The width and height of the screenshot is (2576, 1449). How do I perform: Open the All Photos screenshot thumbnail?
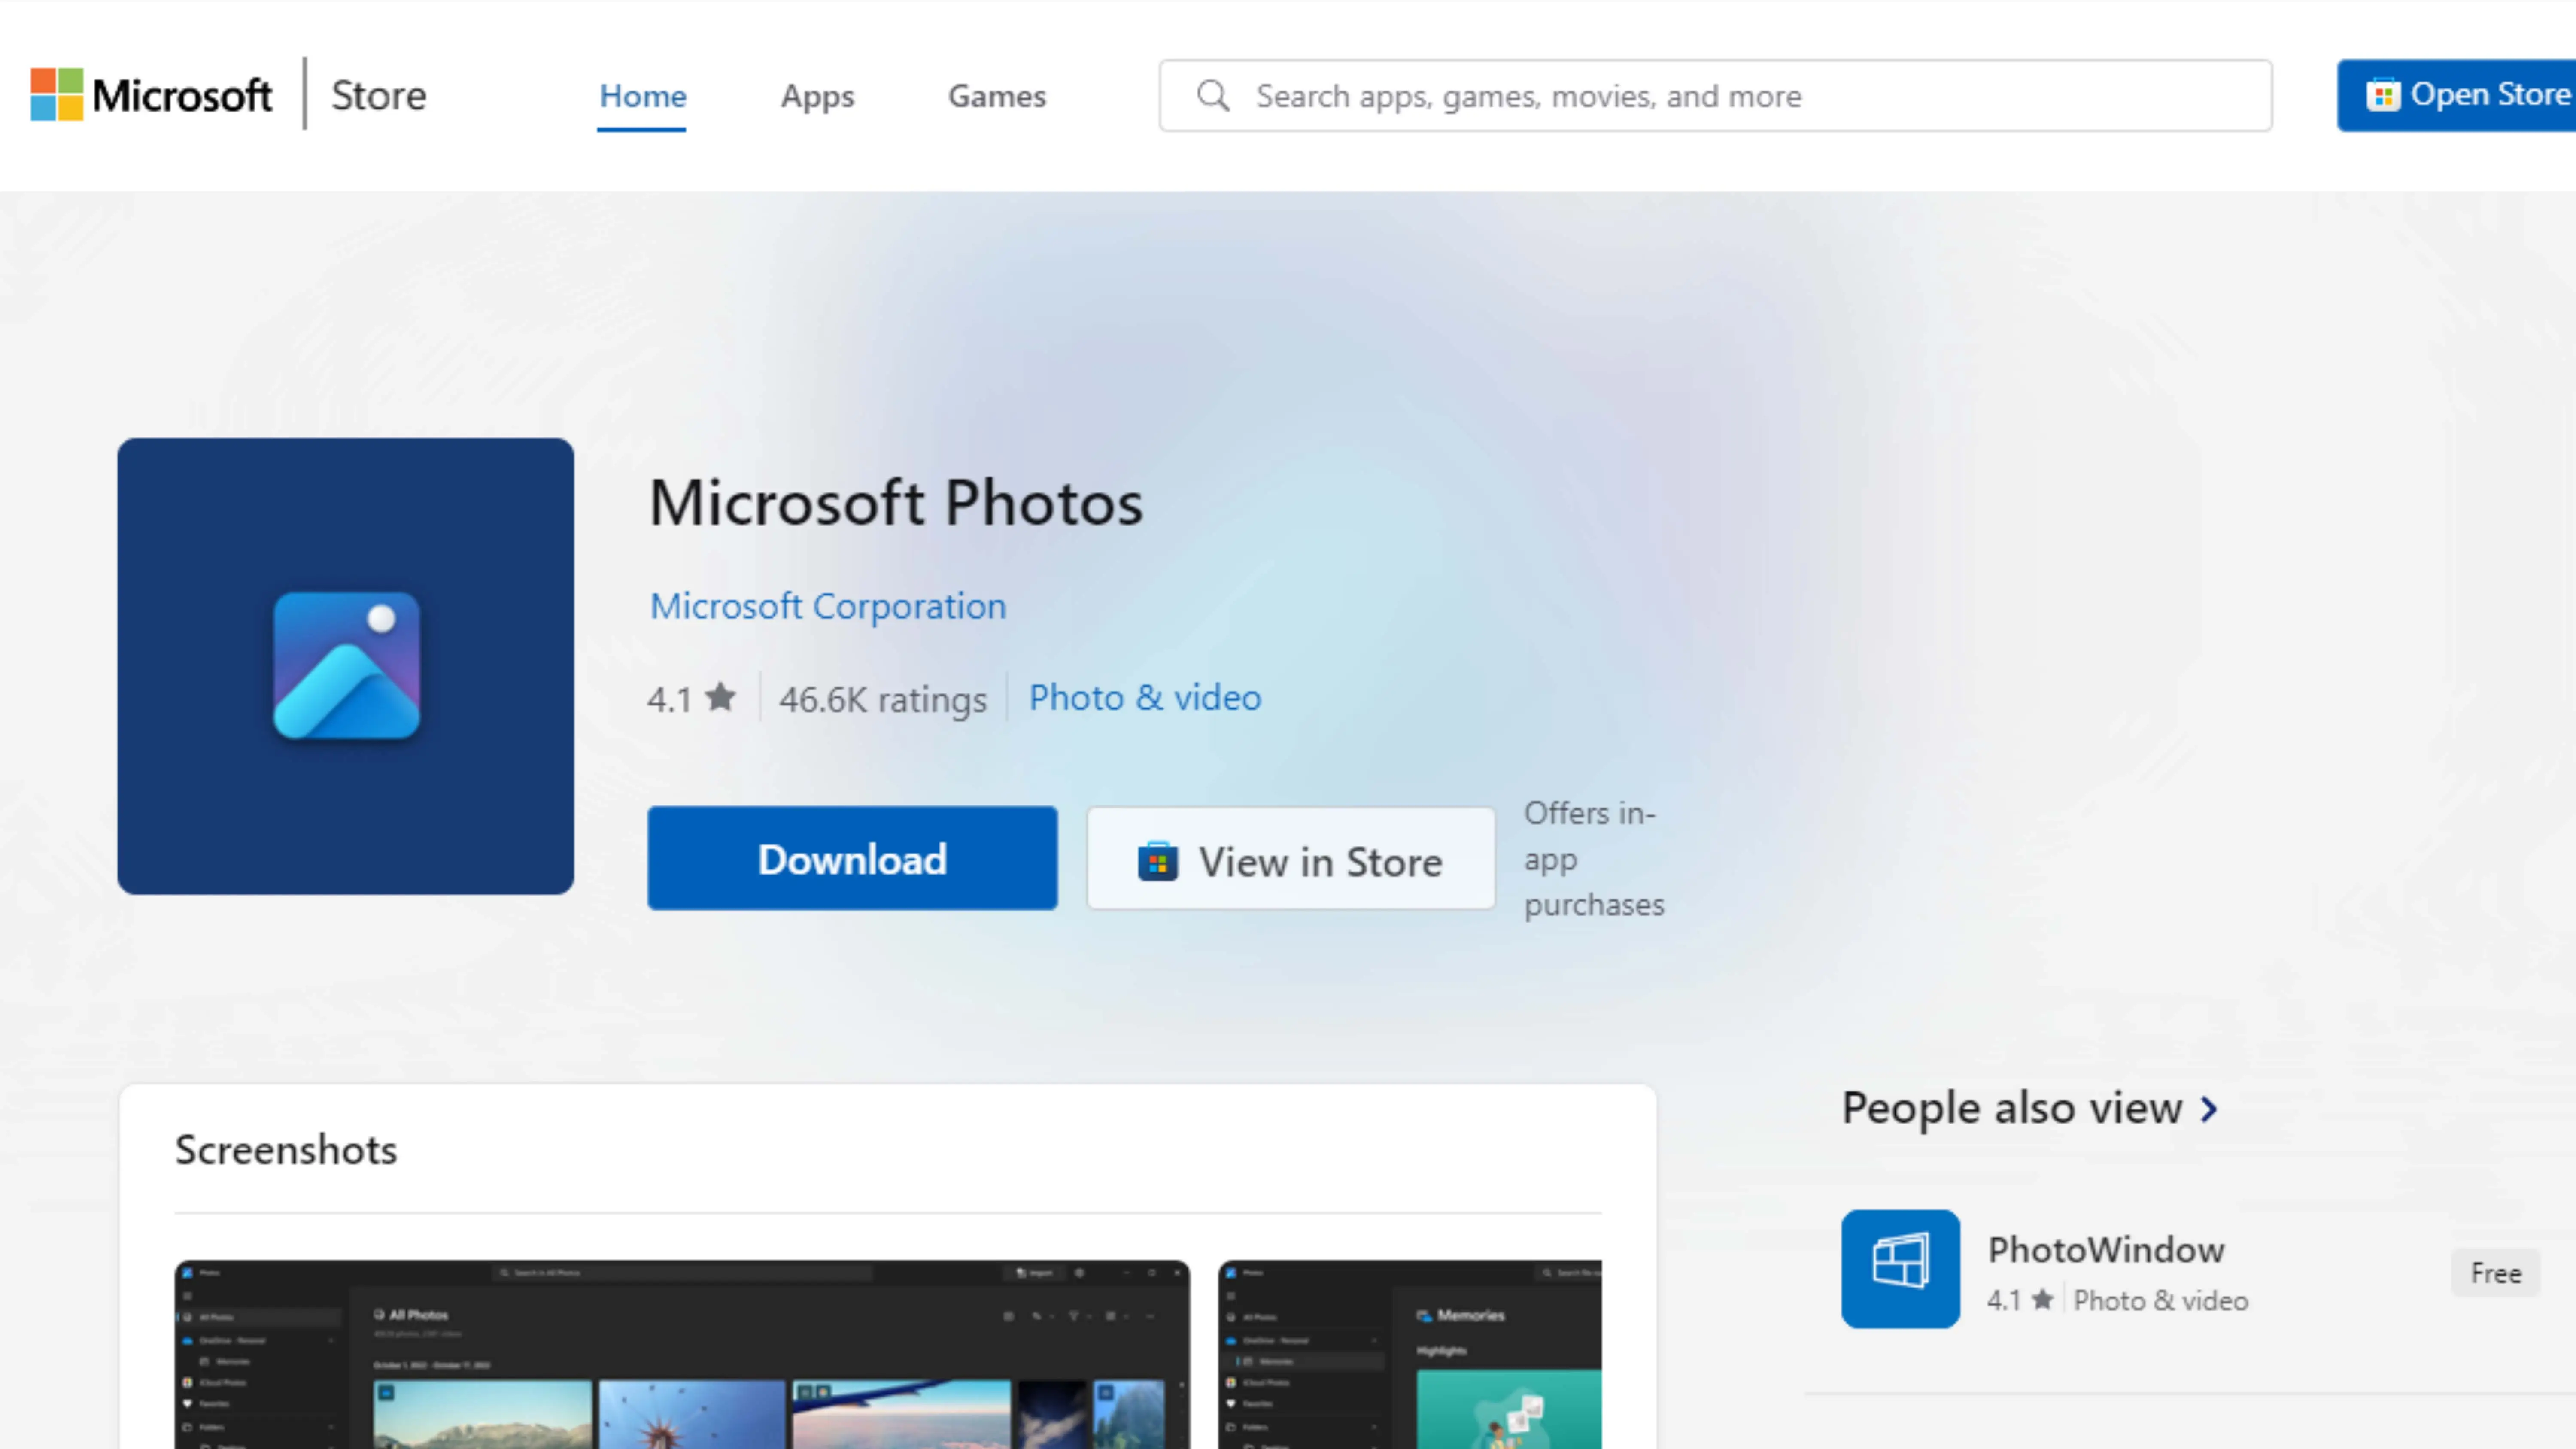point(682,1354)
